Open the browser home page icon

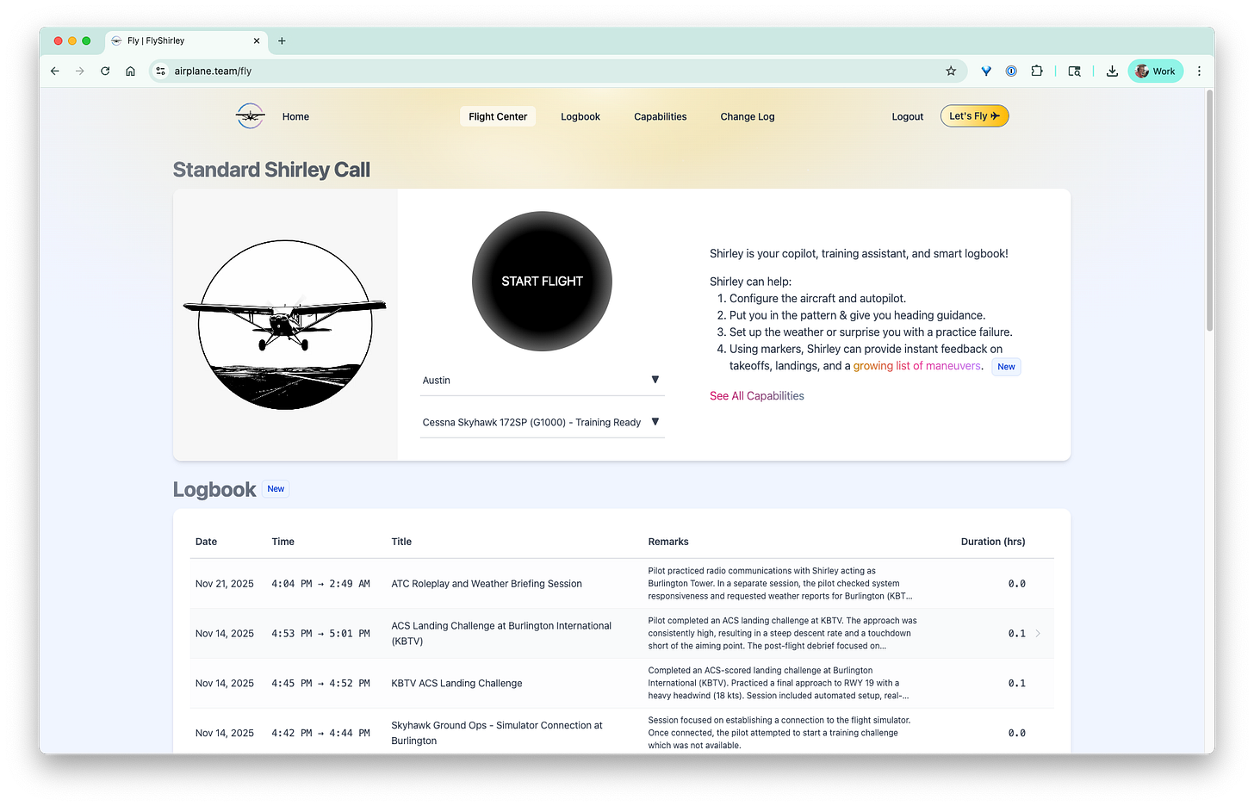pos(130,71)
